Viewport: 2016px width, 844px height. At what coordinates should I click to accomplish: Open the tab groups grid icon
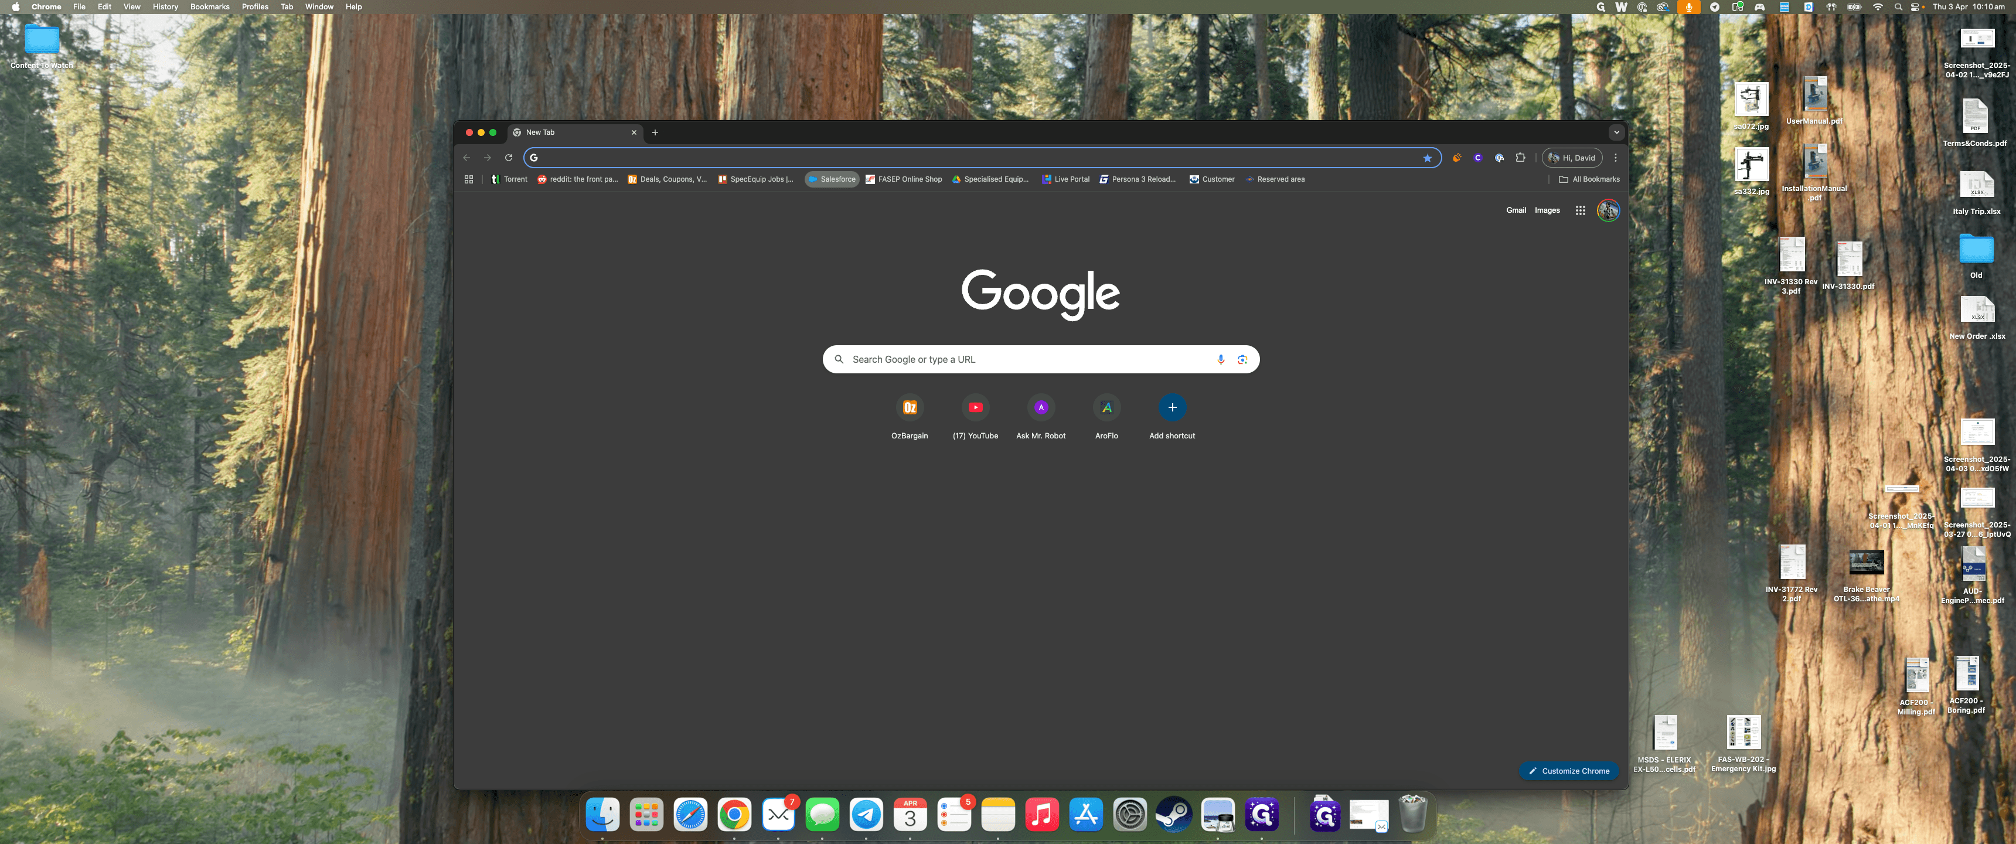tap(469, 179)
